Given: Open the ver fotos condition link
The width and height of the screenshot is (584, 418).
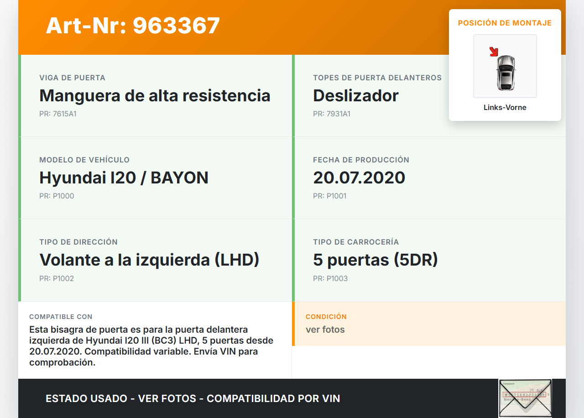Looking at the screenshot, I should click(325, 329).
